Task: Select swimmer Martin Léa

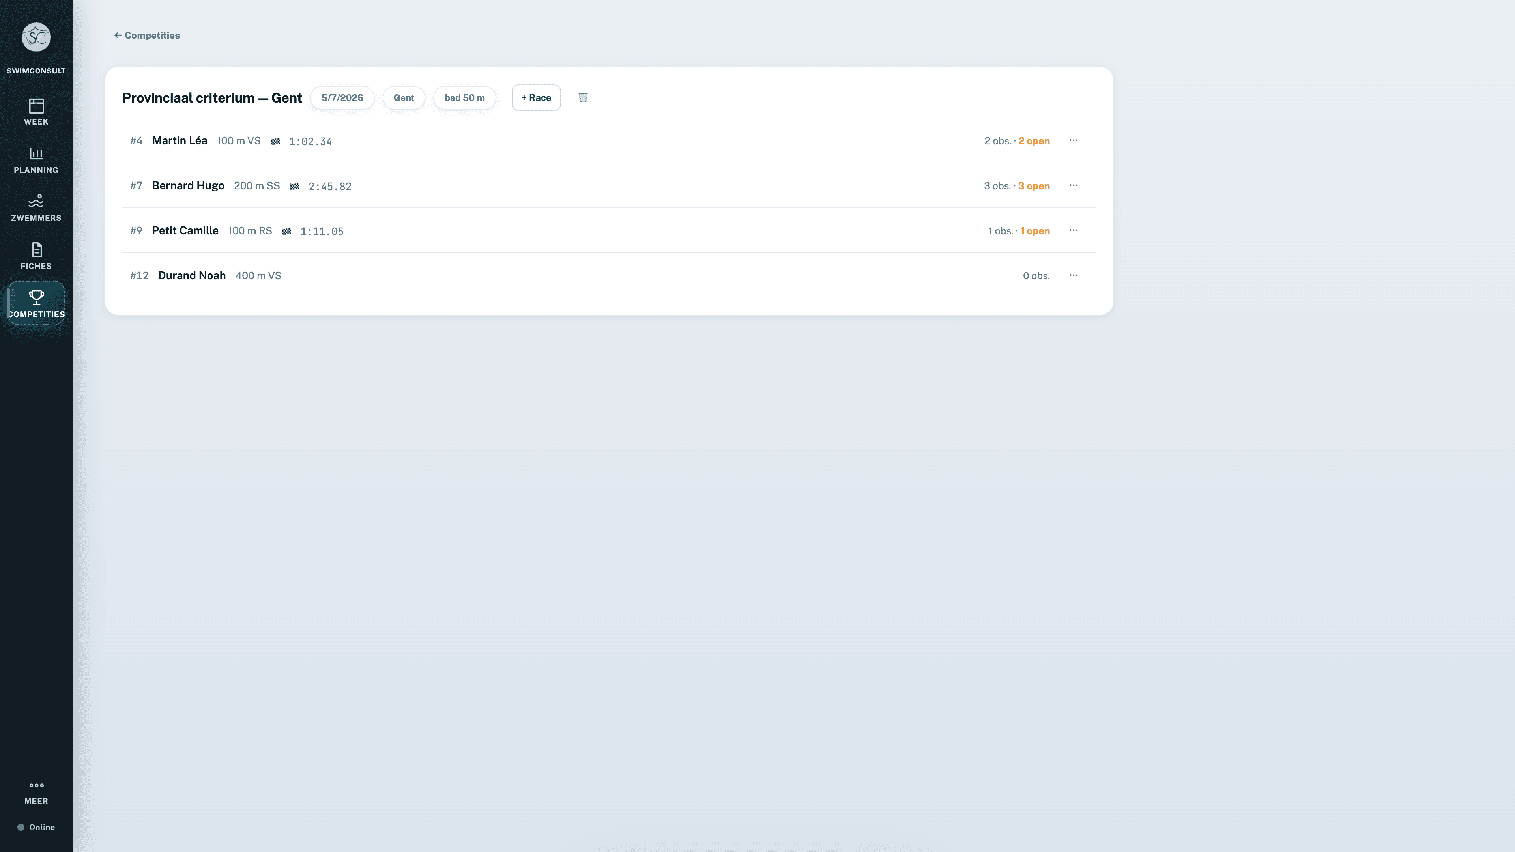Action: point(180,140)
